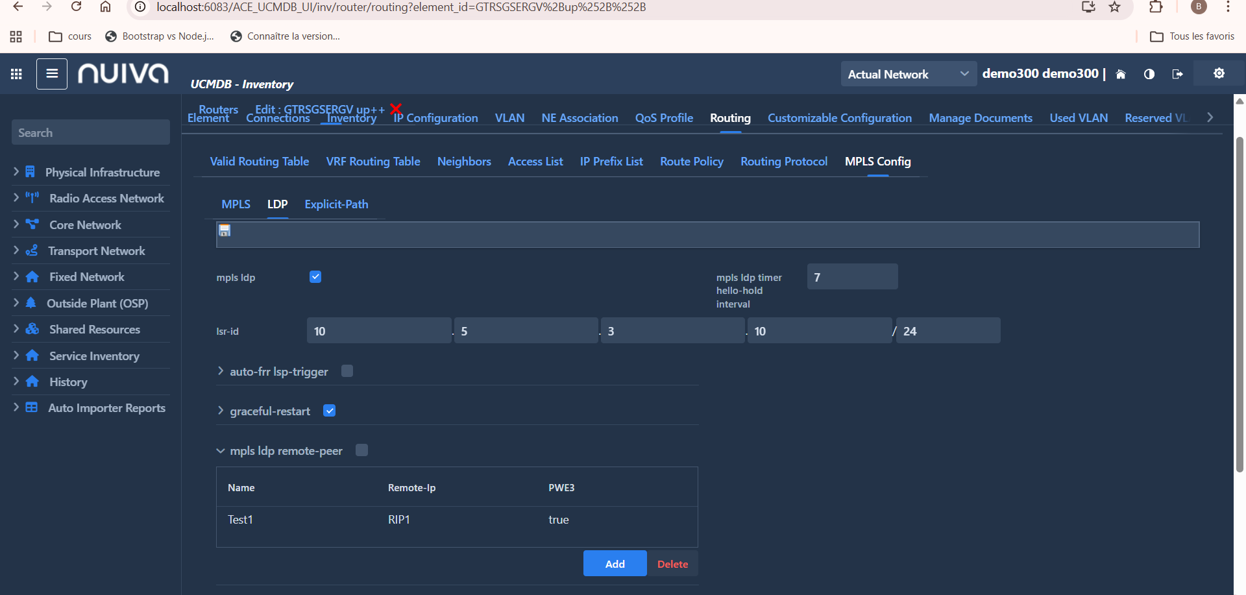Collapse the mpls ldp remote-peer section

pyautogui.click(x=221, y=451)
